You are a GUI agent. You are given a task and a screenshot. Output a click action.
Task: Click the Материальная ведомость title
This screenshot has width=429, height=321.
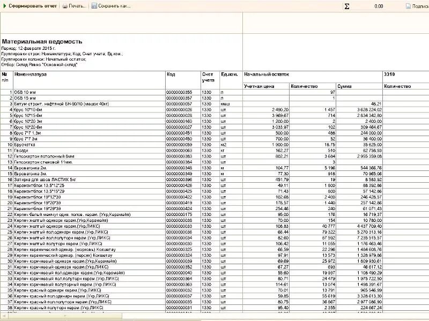click(42, 42)
